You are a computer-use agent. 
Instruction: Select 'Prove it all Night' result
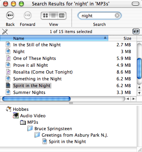(x=31, y=65)
